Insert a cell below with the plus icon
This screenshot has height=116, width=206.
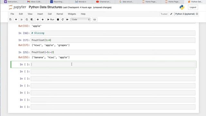[16, 19]
